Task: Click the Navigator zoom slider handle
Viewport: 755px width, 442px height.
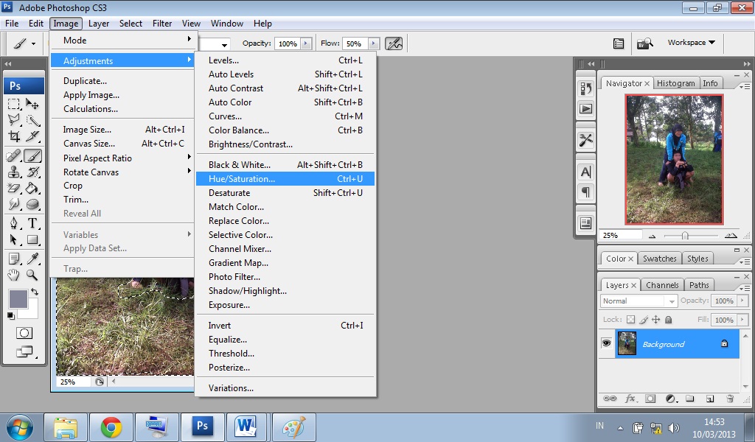Action: 685,236
